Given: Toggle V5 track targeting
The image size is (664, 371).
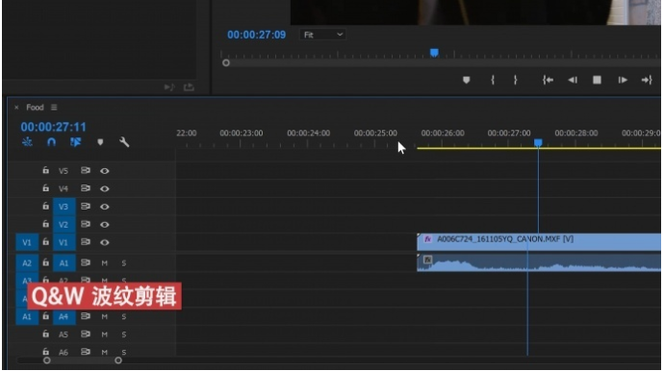Looking at the screenshot, I should coord(64,171).
